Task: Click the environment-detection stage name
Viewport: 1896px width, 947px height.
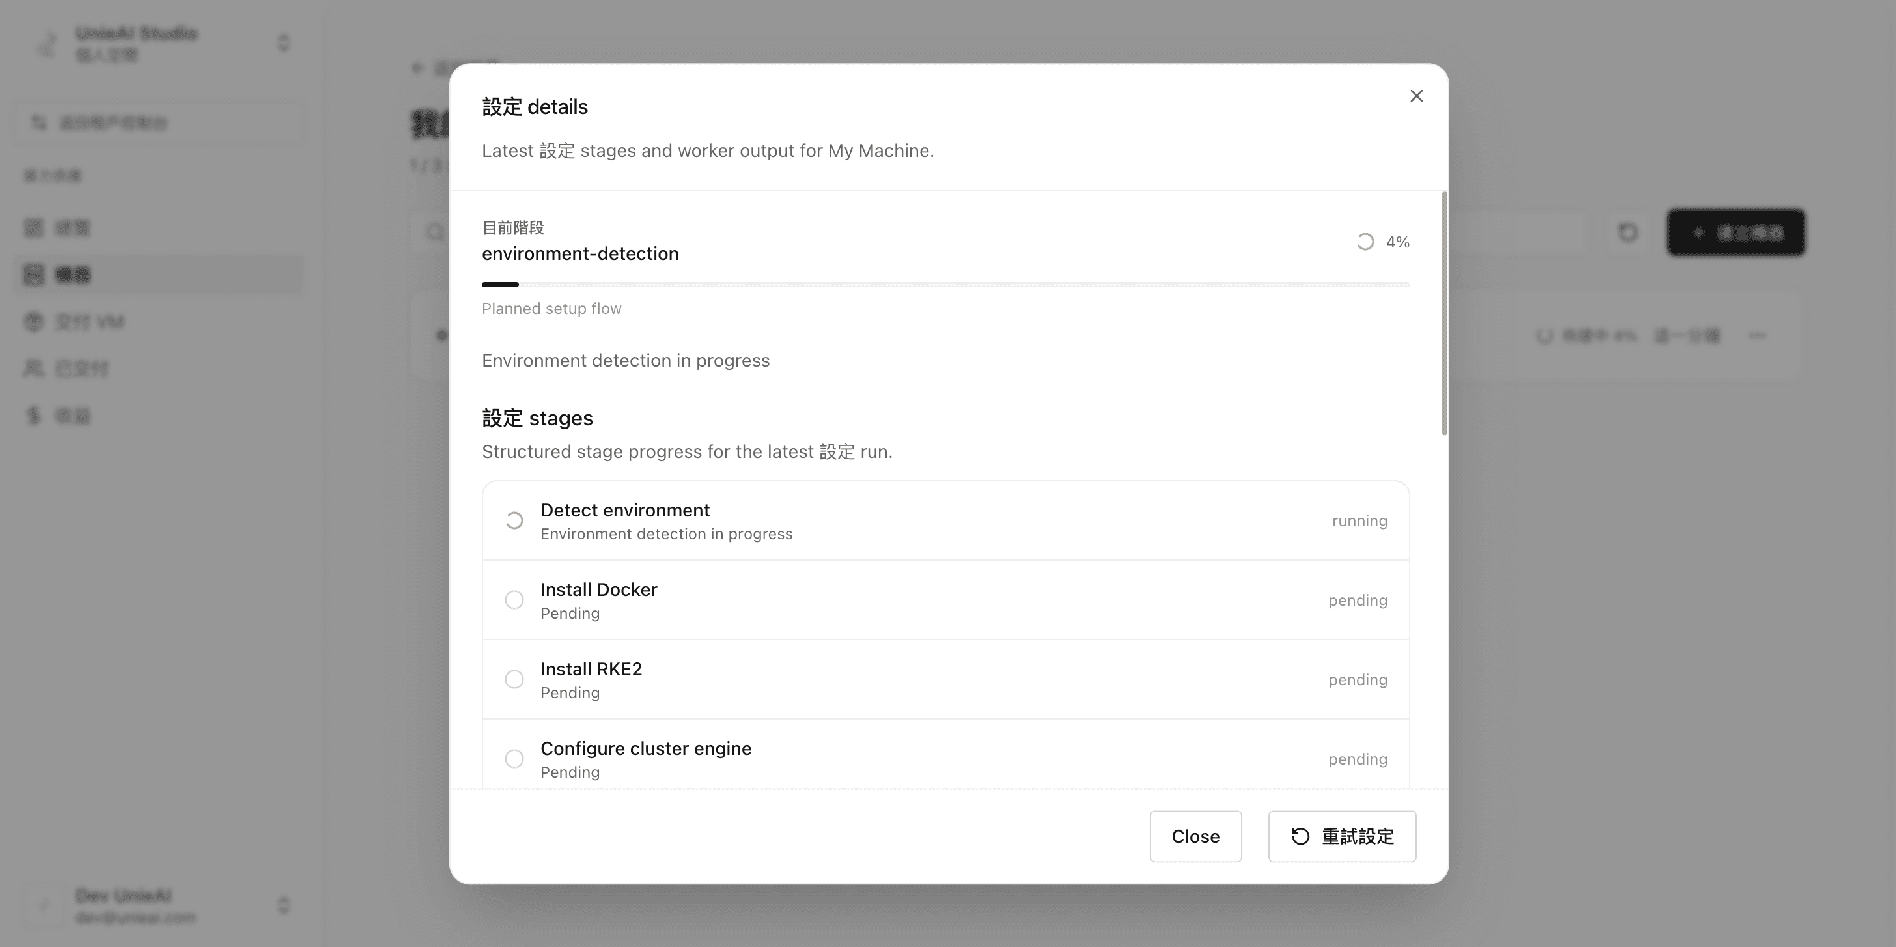Action: (x=580, y=254)
